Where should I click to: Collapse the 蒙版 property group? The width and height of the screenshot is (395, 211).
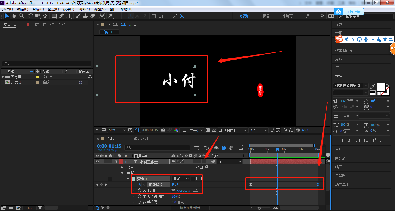[122, 173]
